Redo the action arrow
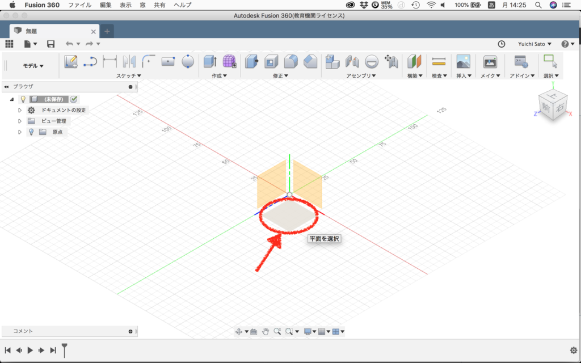 pyautogui.click(x=89, y=44)
